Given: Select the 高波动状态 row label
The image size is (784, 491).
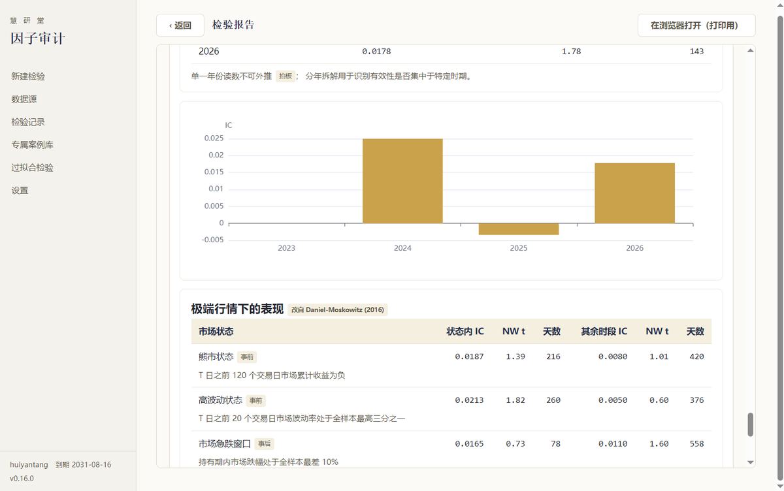Looking at the screenshot, I should tap(220, 400).
